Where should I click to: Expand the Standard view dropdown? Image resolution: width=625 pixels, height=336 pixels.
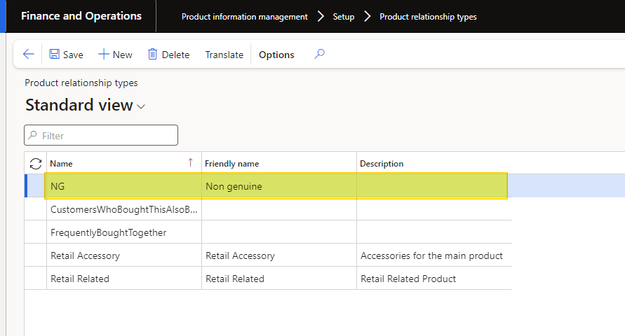tap(141, 106)
